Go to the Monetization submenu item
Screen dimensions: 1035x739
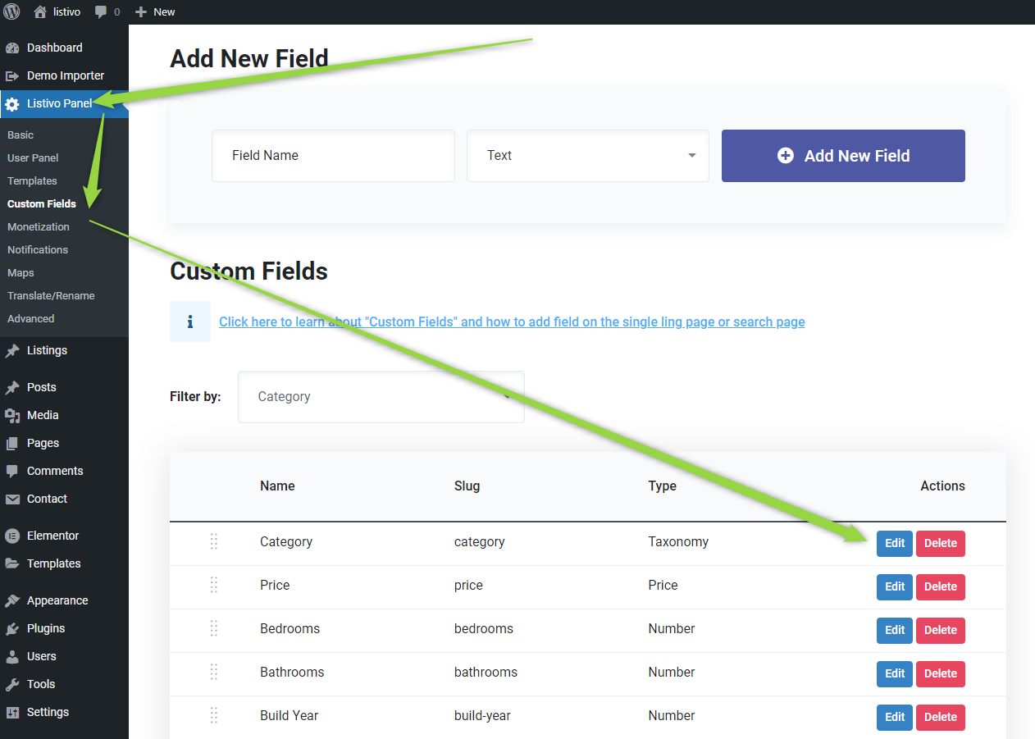coord(38,226)
